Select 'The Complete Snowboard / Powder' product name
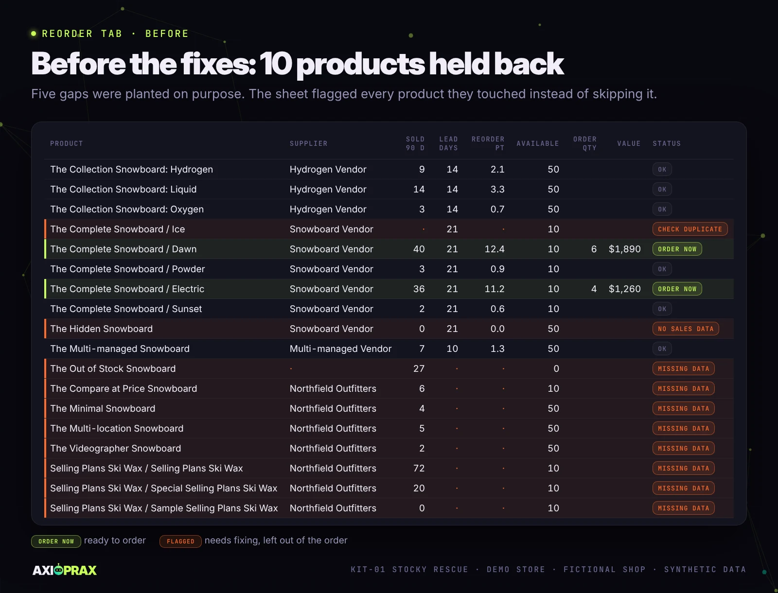The height and width of the screenshot is (593, 778). [x=127, y=269]
